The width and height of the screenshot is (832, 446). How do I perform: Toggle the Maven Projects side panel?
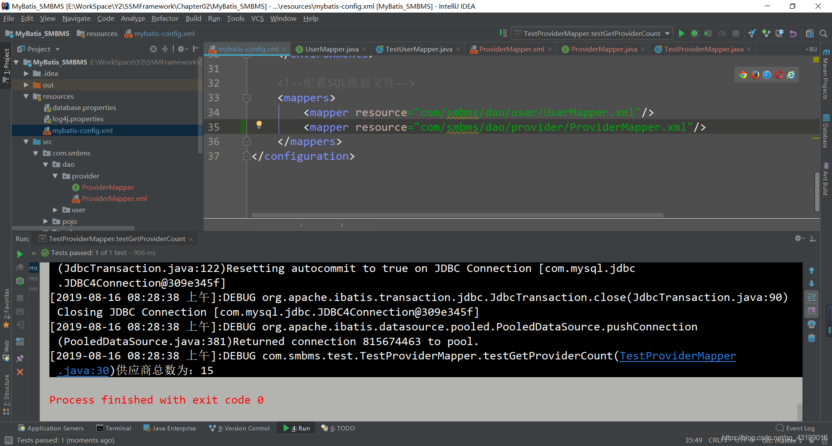(826, 74)
